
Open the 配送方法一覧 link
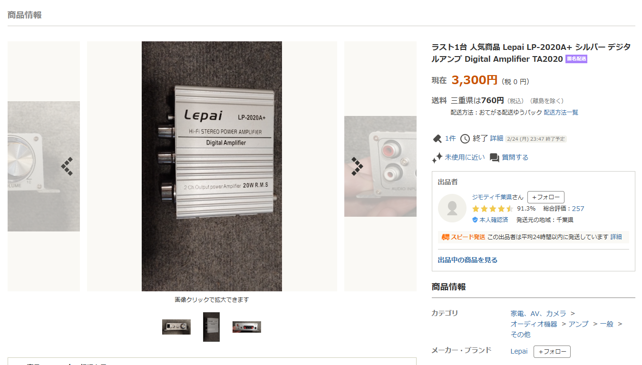tap(561, 113)
